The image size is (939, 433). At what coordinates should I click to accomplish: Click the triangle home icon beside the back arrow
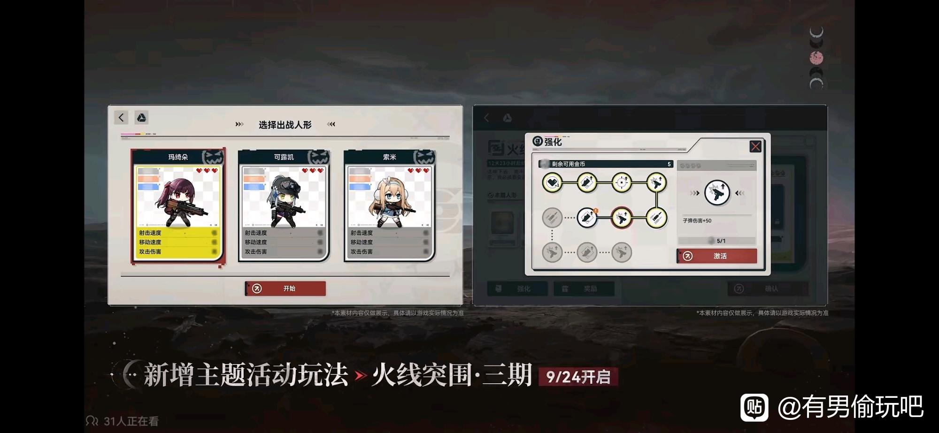[x=141, y=117]
